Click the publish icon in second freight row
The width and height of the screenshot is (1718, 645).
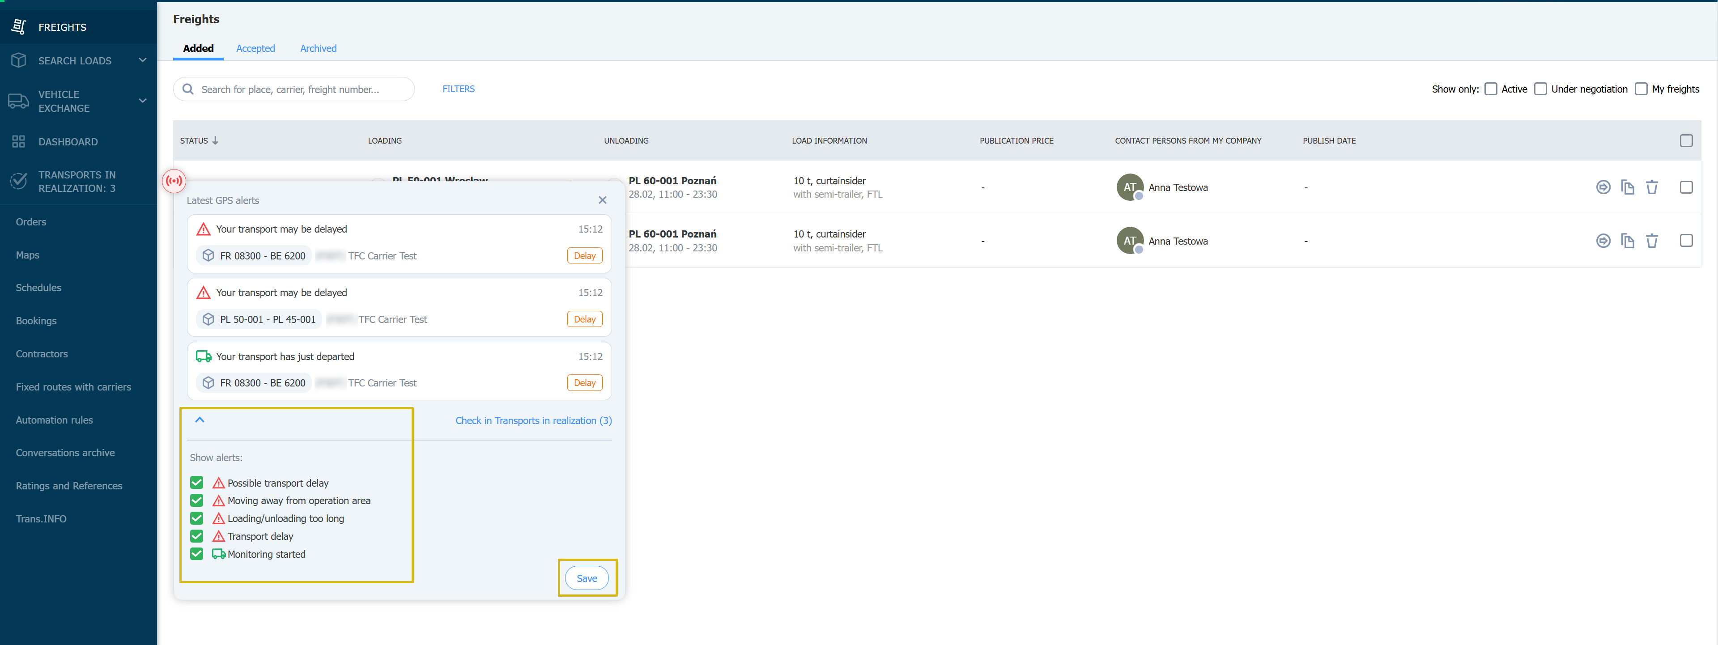point(1603,241)
